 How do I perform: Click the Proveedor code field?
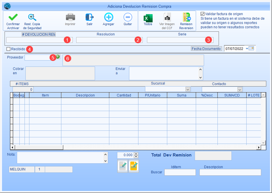[40, 58]
